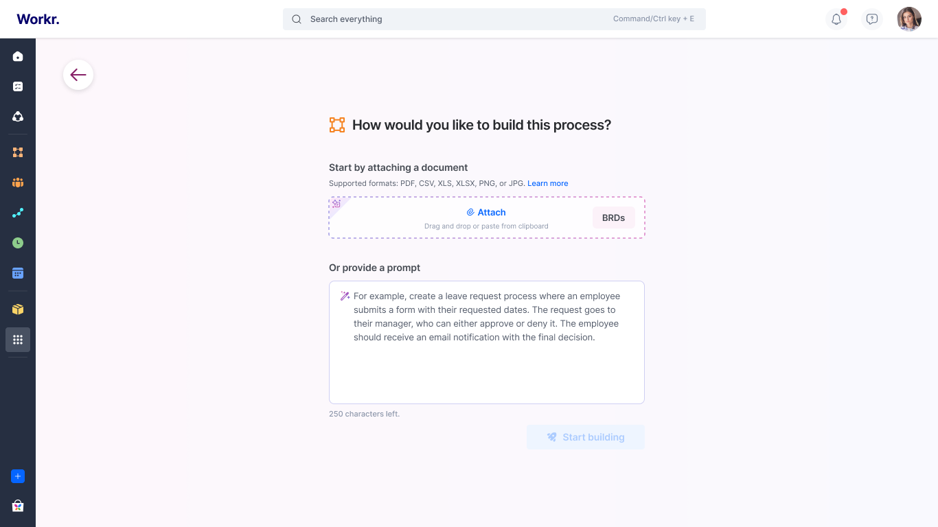Open the people/teams sidebar icon

pos(18,183)
